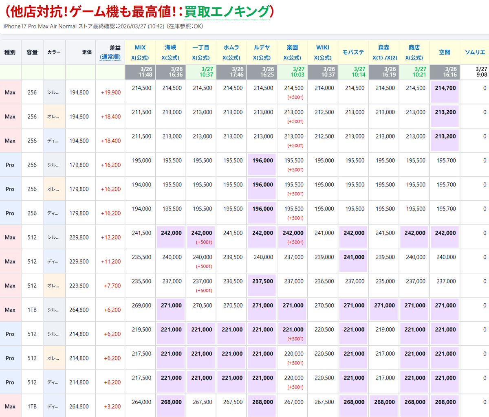Open the 海峡 shop page
The height and width of the screenshot is (417, 489).
tap(170, 47)
